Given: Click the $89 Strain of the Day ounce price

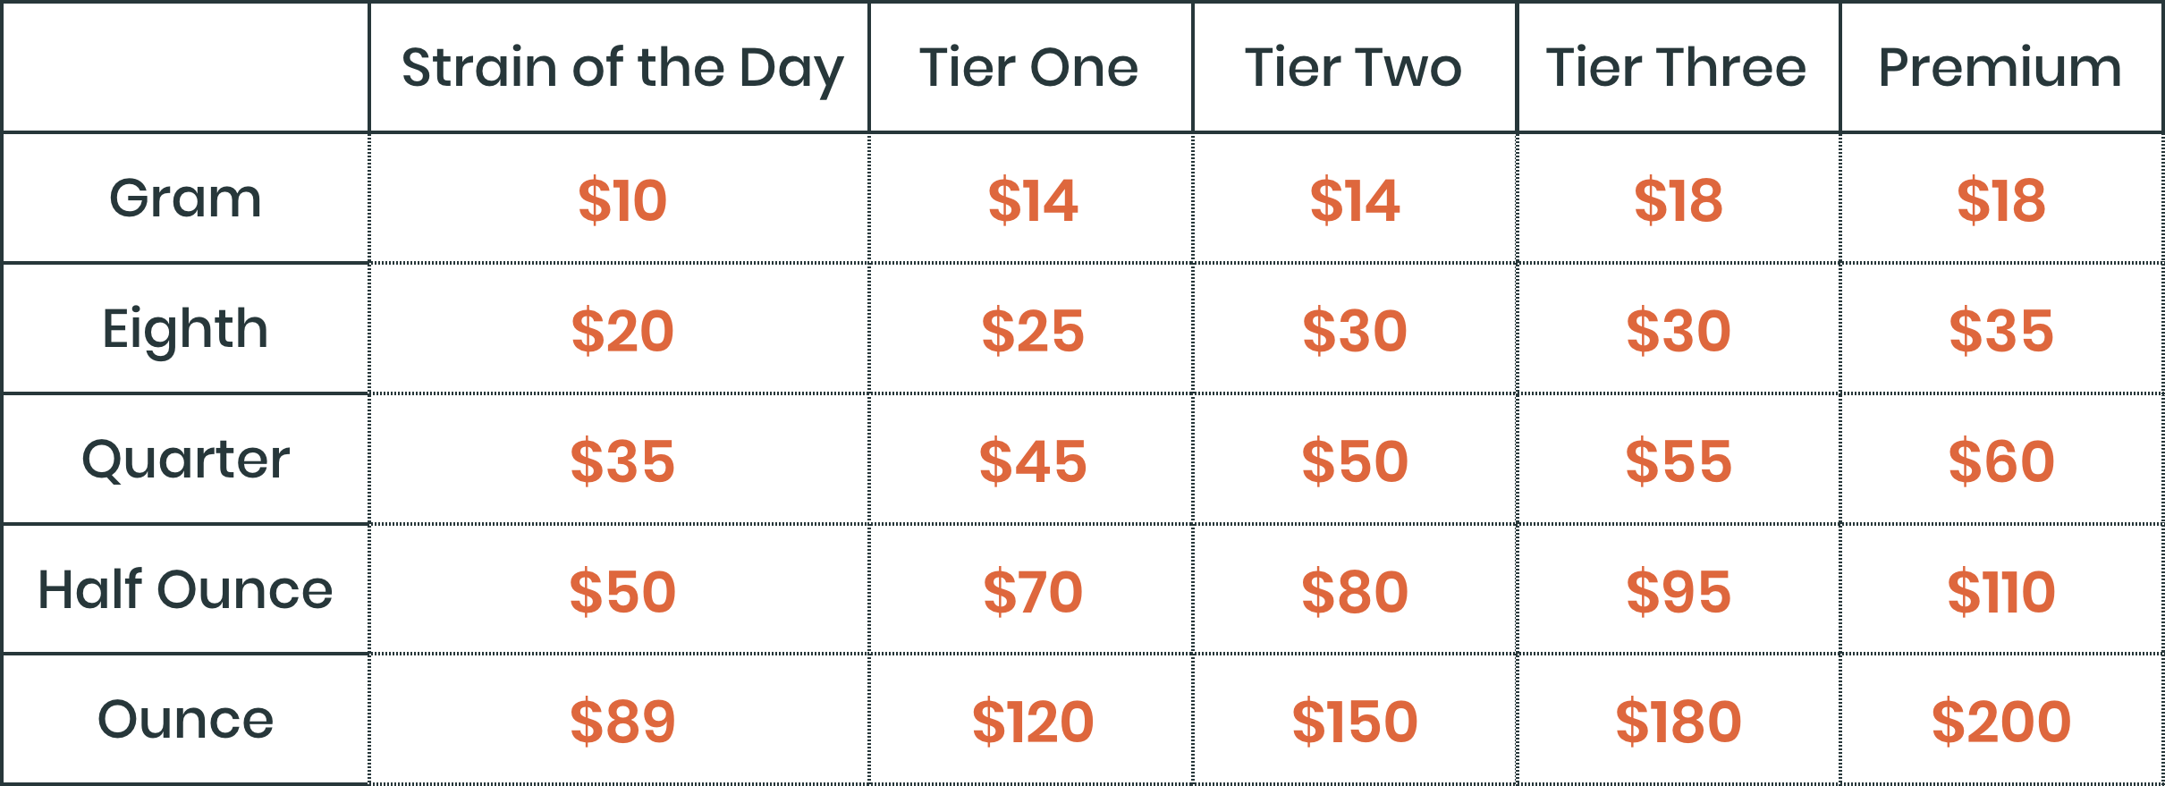Looking at the screenshot, I should coord(622,723).
